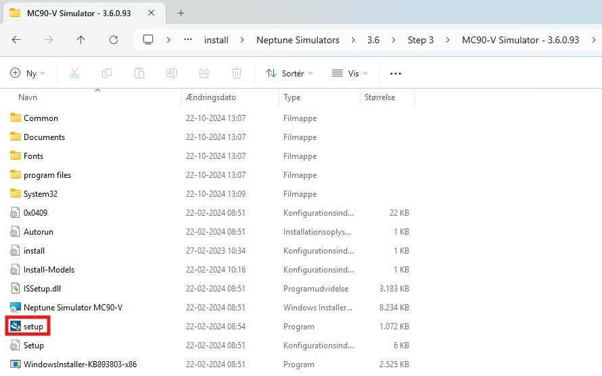Sort by the Ændringsdato column header
This screenshot has width=602, height=376.
212,97
